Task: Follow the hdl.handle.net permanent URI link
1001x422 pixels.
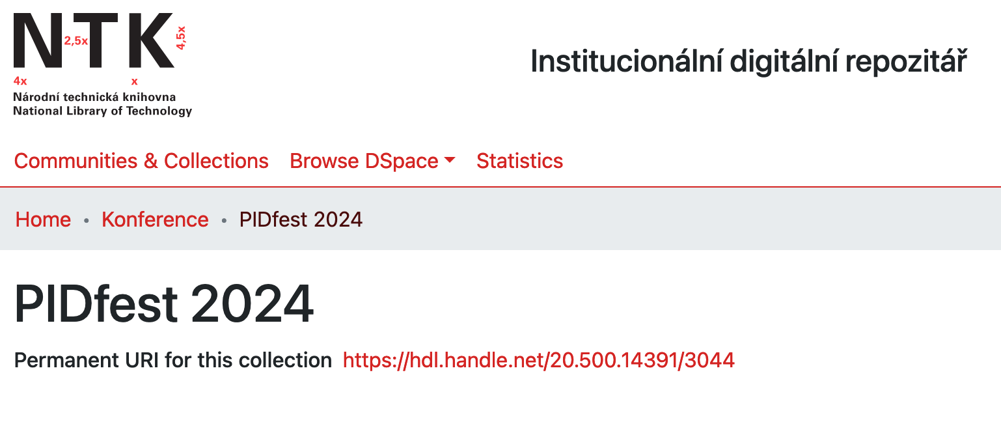Action: [538, 359]
